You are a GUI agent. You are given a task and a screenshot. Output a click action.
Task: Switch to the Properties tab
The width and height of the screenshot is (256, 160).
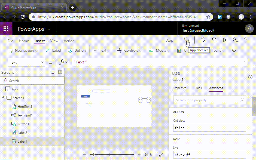179,88
